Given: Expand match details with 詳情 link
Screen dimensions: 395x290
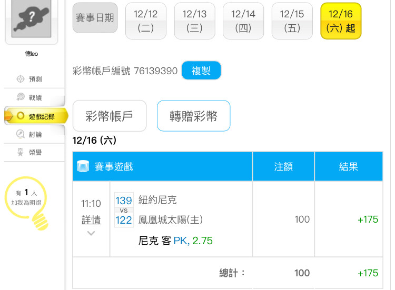Looking at the screenshot, I should 91,219.
